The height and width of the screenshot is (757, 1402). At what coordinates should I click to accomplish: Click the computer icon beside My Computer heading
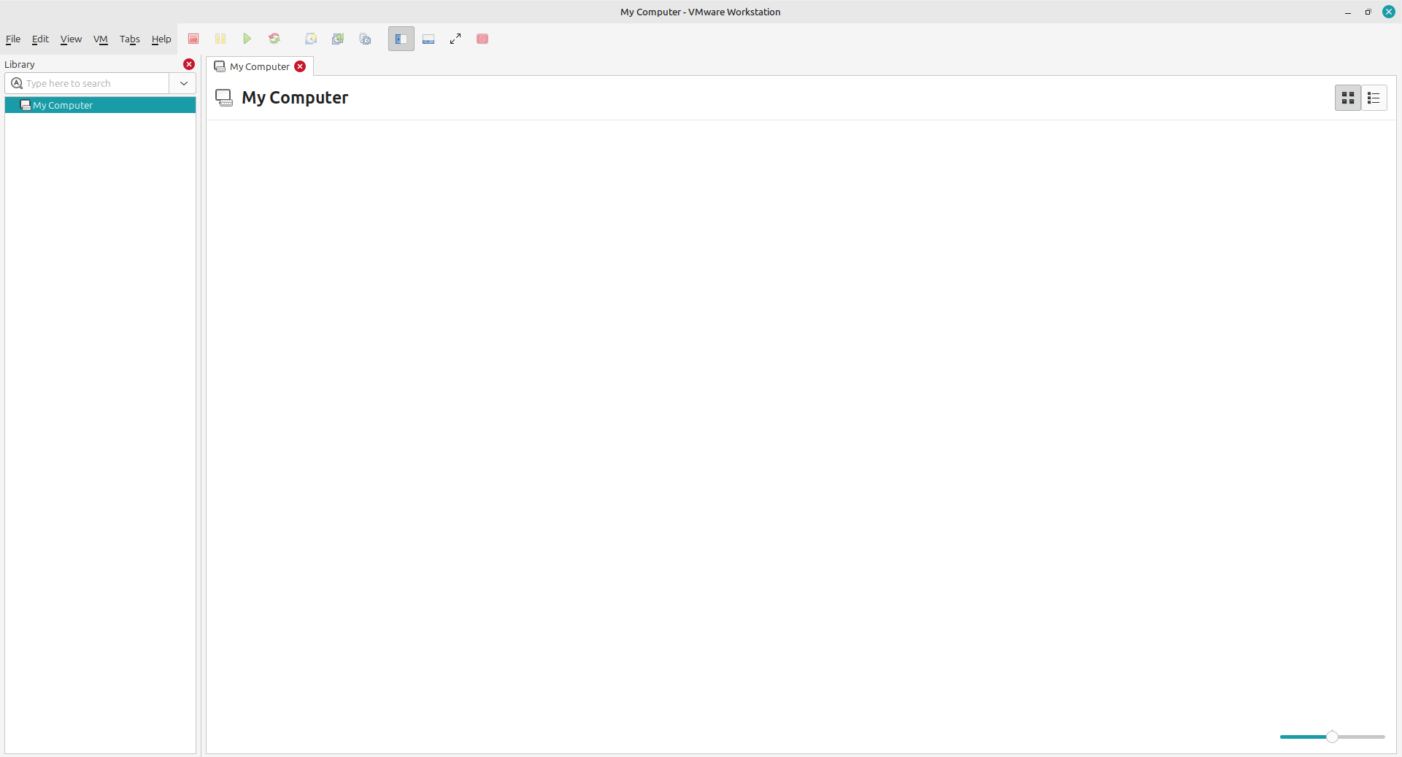pyautogui.click(x=224, y=98)
